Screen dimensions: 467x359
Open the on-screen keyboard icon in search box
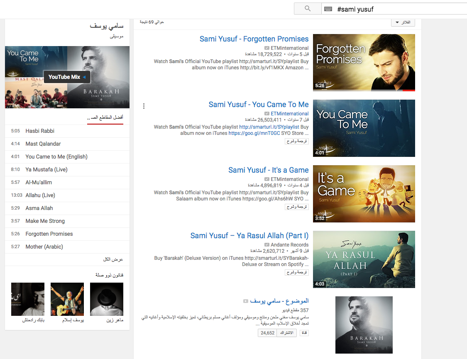tap(328, 9)
